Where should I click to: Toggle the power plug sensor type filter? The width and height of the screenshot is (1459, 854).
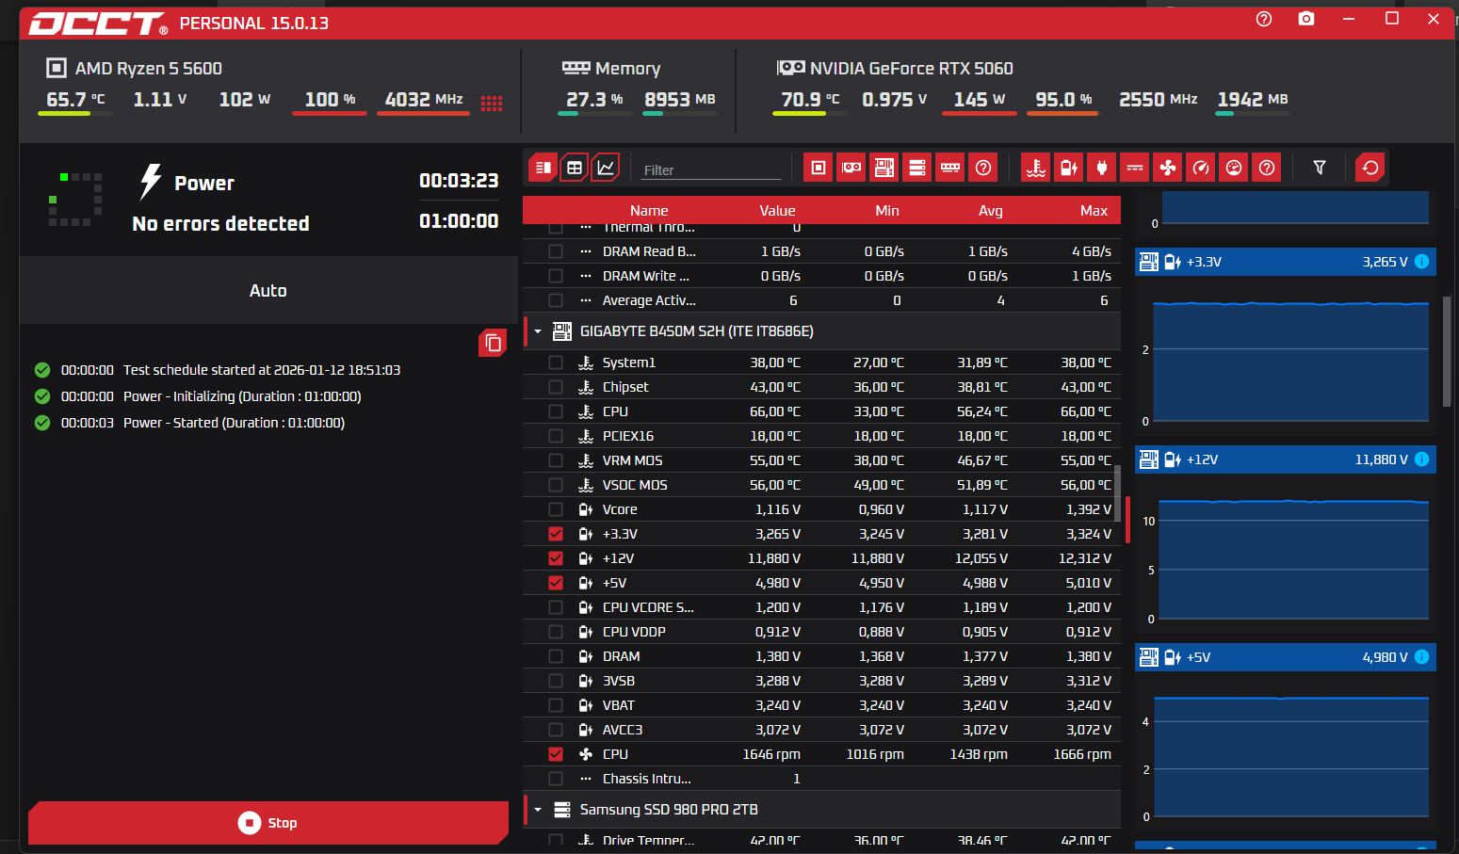pos(1102,168)
